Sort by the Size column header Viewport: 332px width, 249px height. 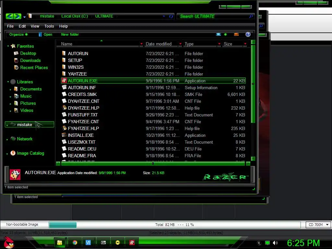[228, 44]
